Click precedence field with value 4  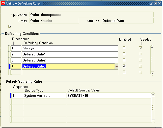[x=16, y=66]
